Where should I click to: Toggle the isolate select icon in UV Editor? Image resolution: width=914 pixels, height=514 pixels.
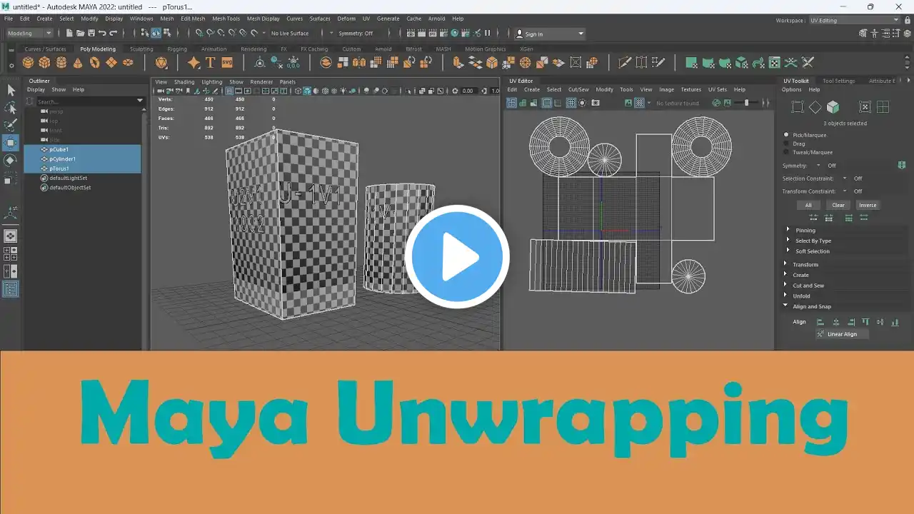[583, 103]
